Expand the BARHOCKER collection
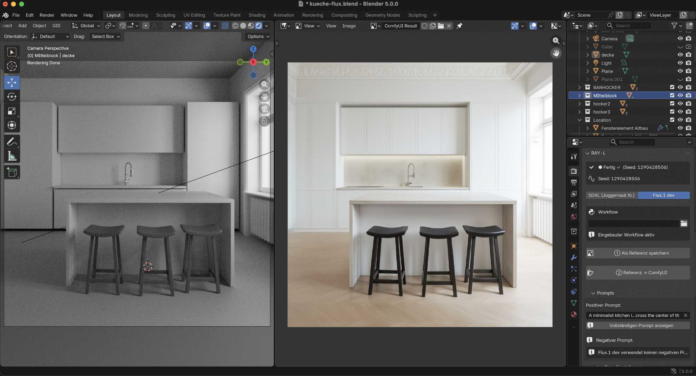This screenshot has height=376, width=696. (x=579, y=87)
